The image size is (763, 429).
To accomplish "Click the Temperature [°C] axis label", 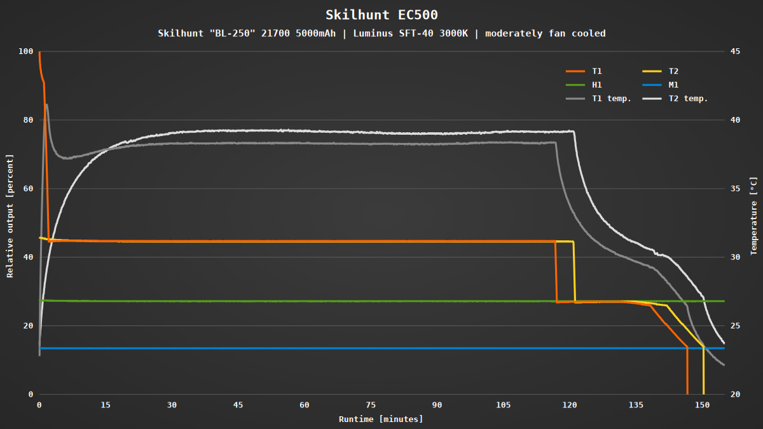I will click(753, 216).
